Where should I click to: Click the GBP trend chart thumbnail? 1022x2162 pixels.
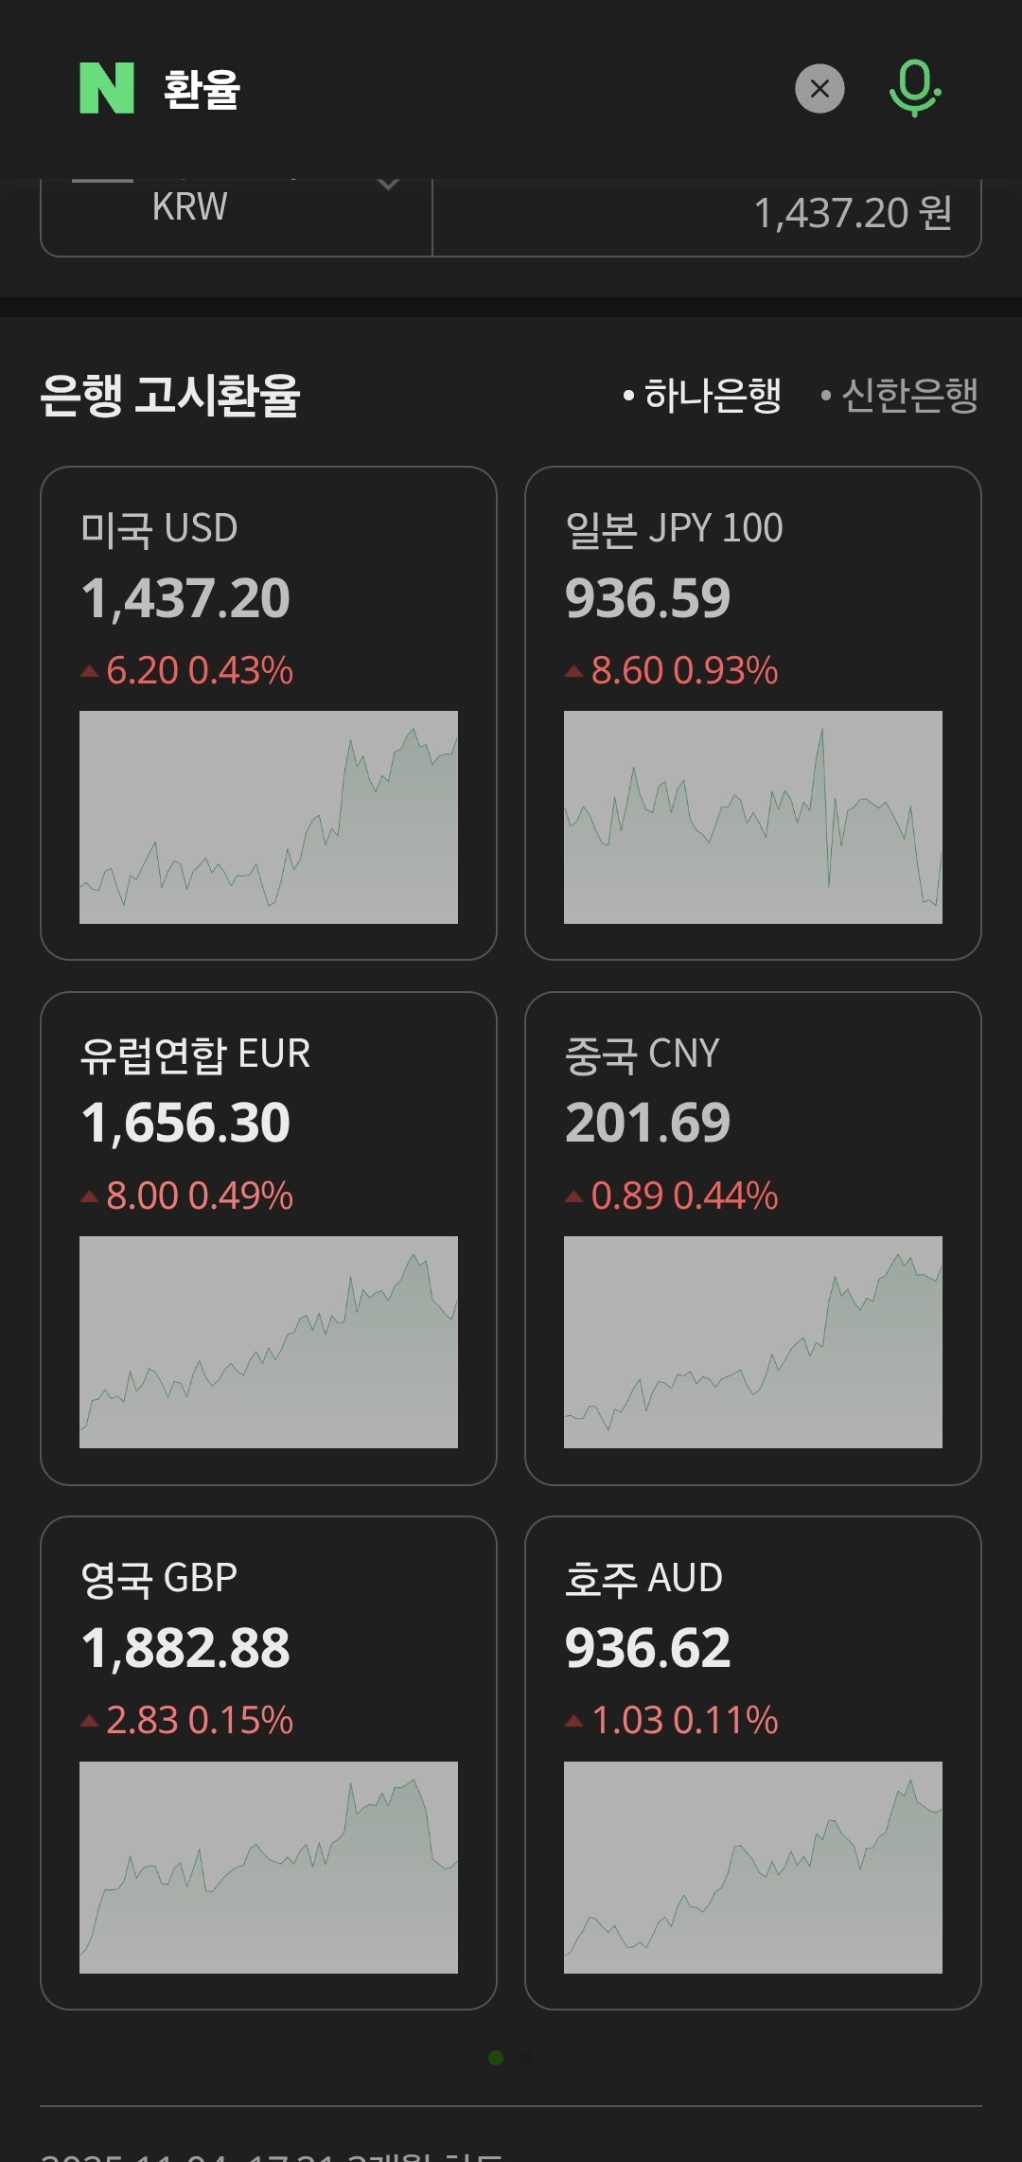click(269, 1868)
